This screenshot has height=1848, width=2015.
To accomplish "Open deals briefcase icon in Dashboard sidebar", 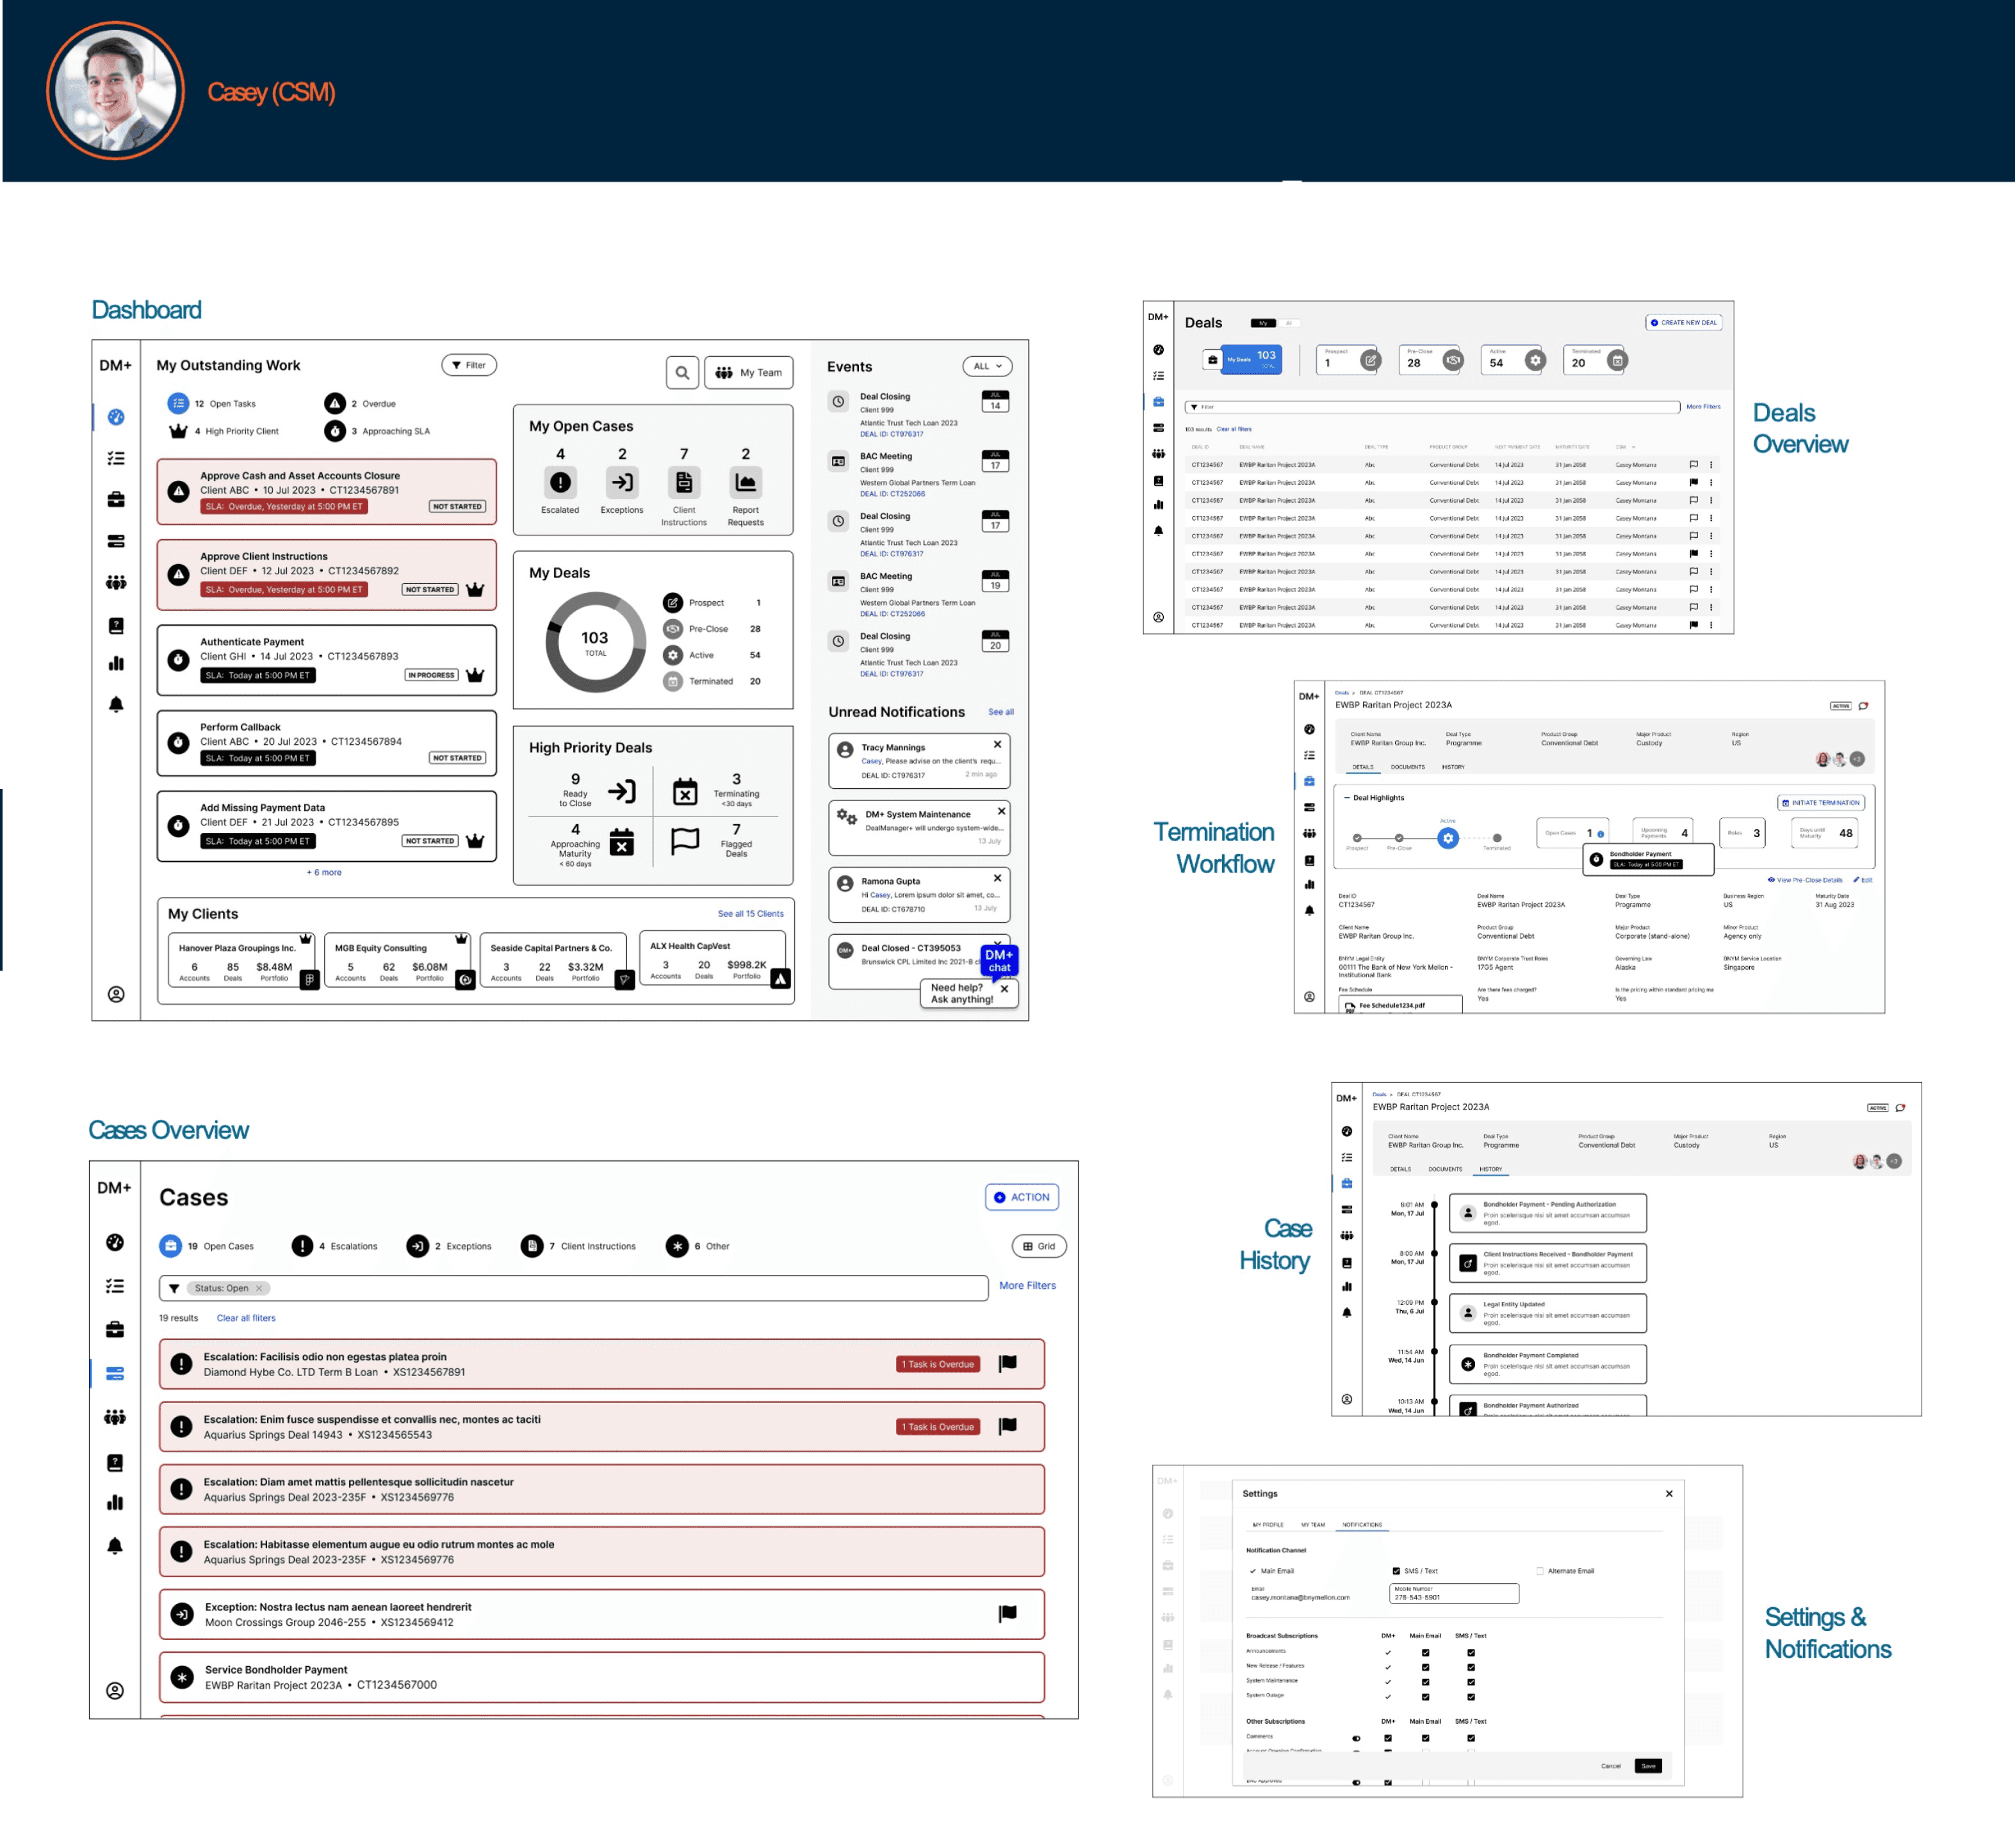I will coord(116,499).
